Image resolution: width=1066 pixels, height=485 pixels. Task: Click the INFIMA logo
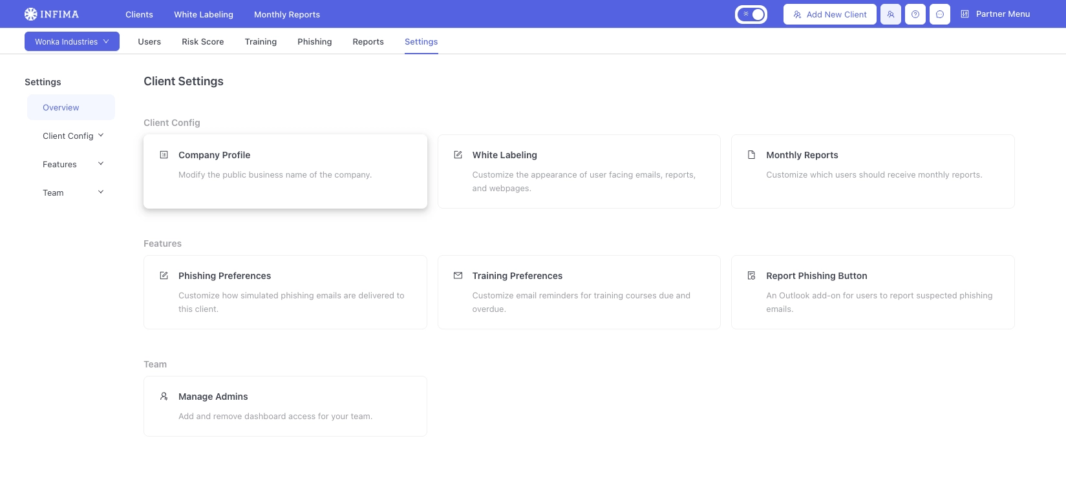pos(52,14)
